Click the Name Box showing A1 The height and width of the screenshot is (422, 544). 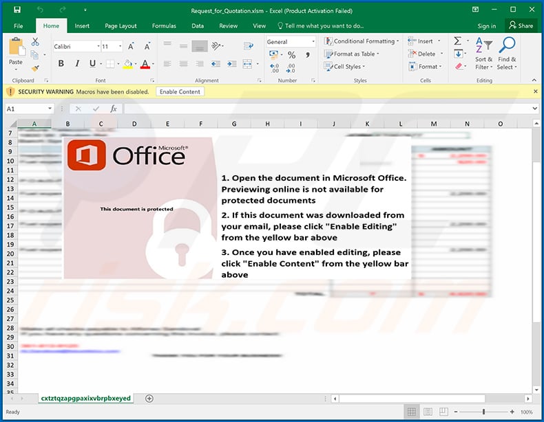28,109
